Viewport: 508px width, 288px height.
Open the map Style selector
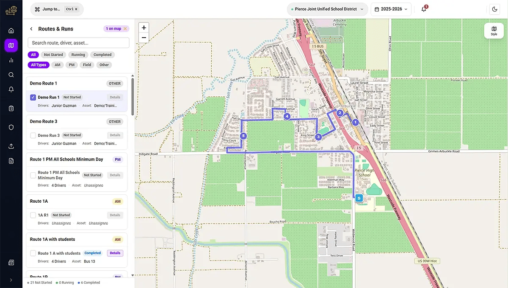[494, 30]
